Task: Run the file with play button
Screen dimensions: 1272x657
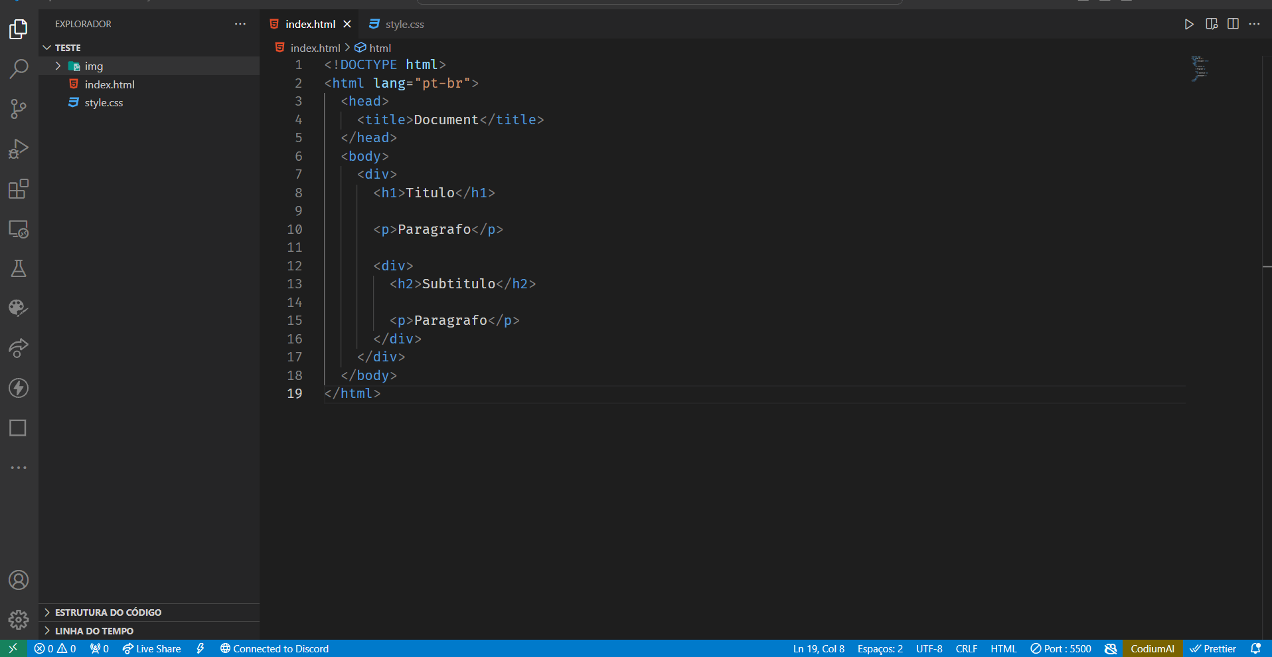Action: tap(1189, 24)
